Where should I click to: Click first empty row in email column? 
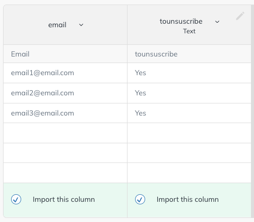click(65, 133)
